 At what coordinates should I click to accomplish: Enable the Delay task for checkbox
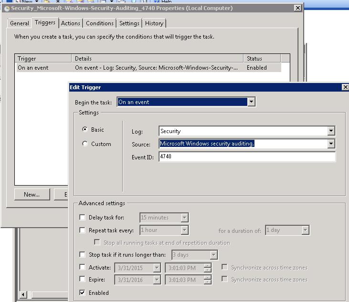83,218
